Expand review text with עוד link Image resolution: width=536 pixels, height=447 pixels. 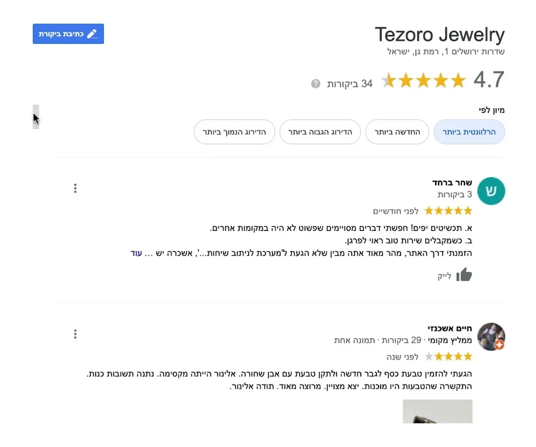click(x=136, y=253)
